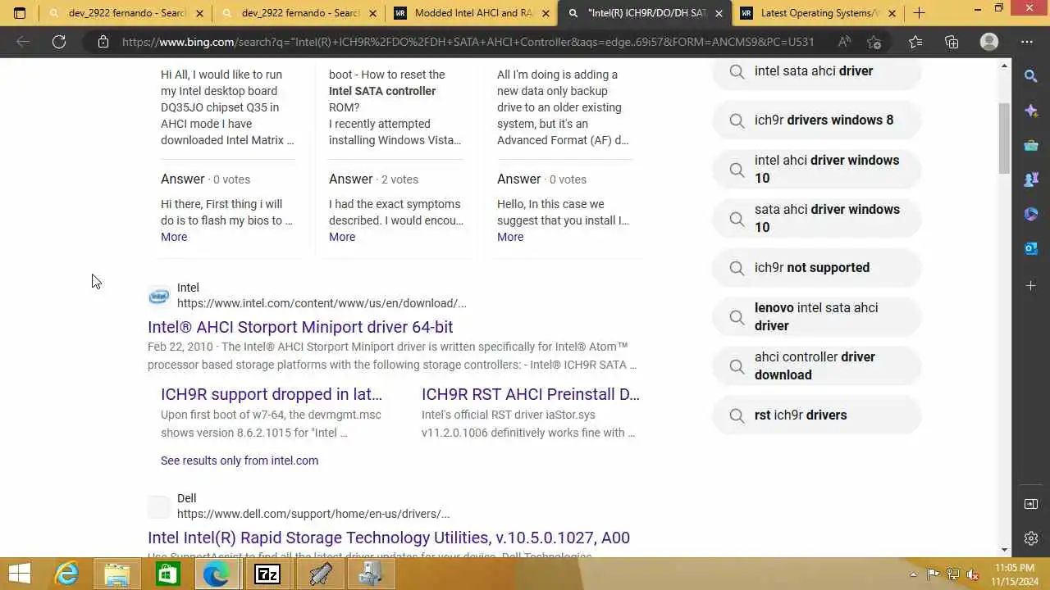This screenshot has height=590, width=1050.
Task: Click the browser back arrow
Action: click(x=23, y=42)
